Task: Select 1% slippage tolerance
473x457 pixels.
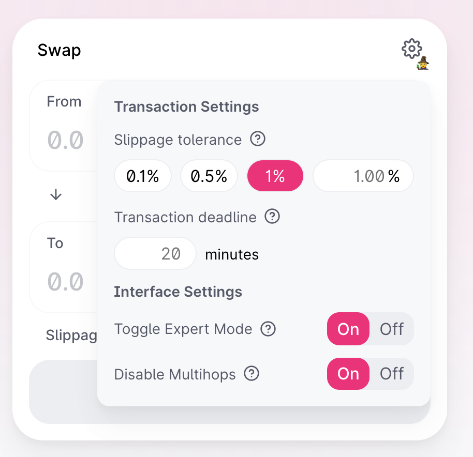Action: [x=275, y=176]
